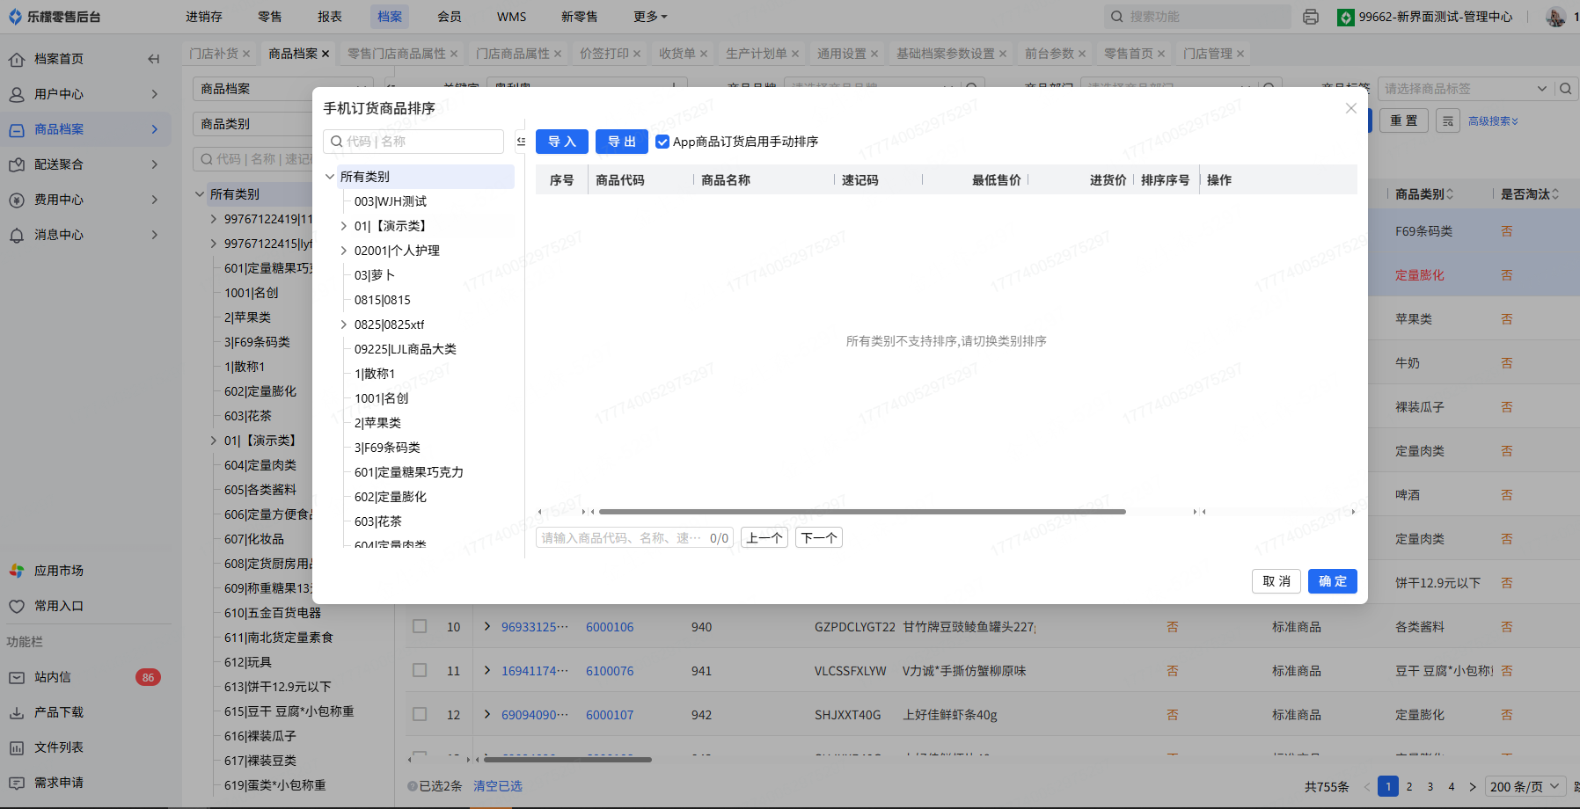Expand 高级搜索 options
1580x809 pixels.
1493,121
